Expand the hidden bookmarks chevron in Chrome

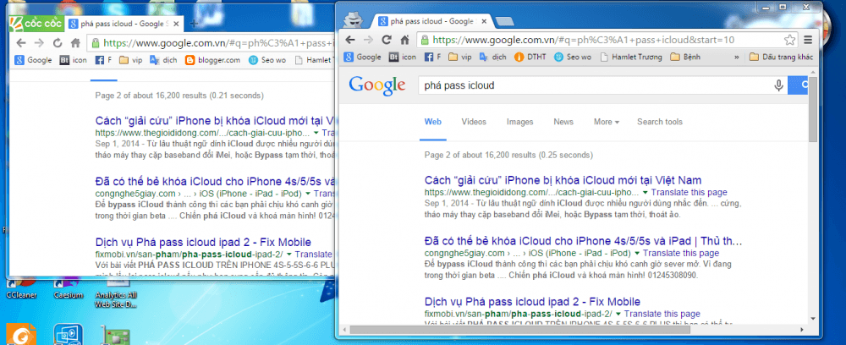click(x=737, y=57)
